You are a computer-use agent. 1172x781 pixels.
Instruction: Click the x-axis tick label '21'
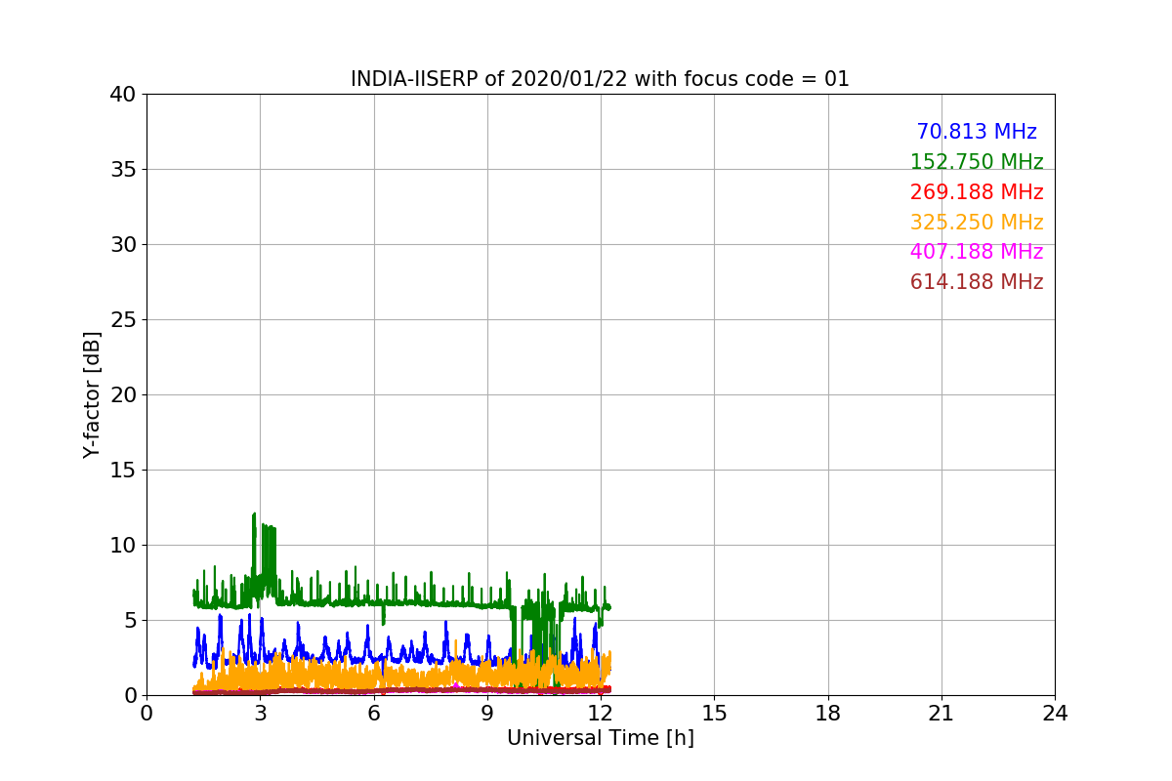[942, 714]
